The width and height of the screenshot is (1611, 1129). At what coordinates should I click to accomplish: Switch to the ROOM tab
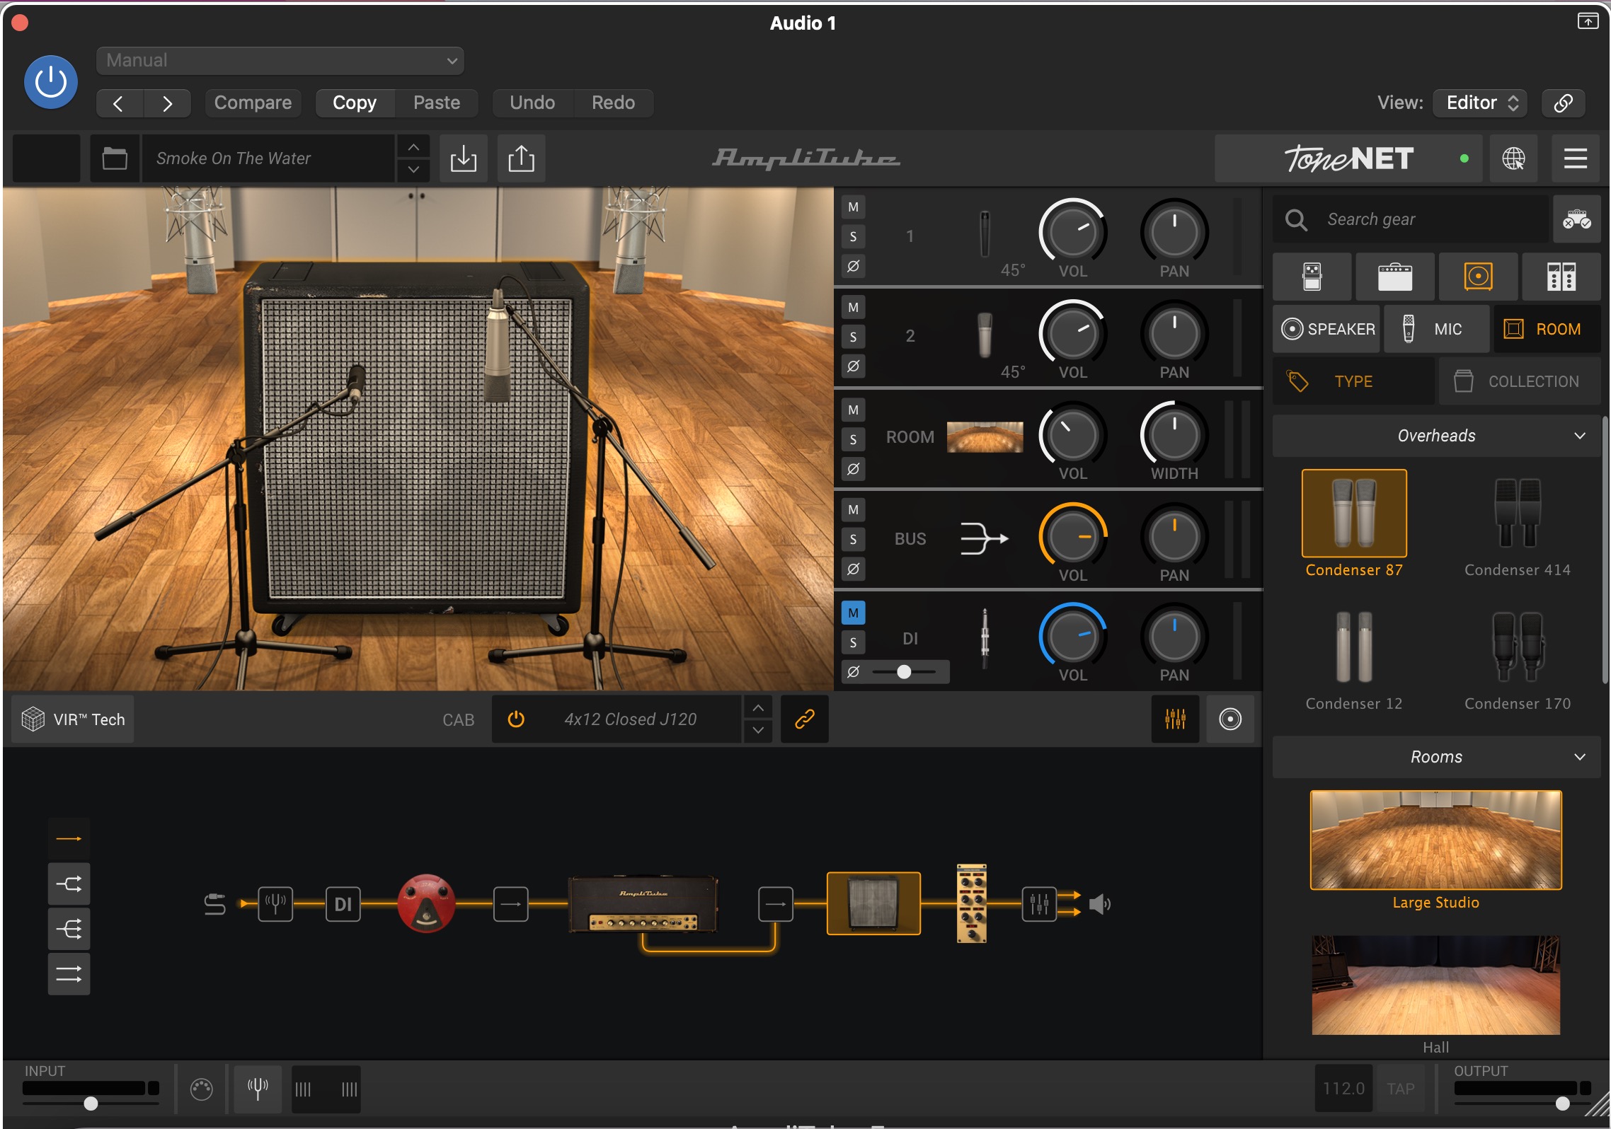[1547, 329]
